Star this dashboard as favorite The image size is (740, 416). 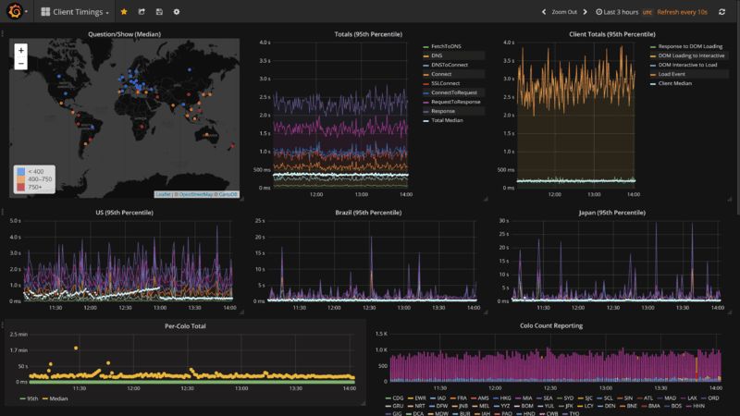124,12
